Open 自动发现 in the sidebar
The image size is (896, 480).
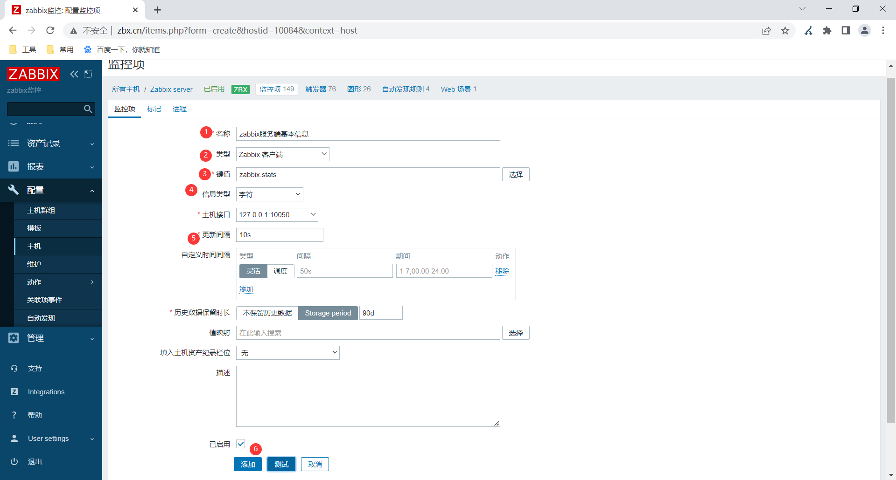click(x=58, y=318)
